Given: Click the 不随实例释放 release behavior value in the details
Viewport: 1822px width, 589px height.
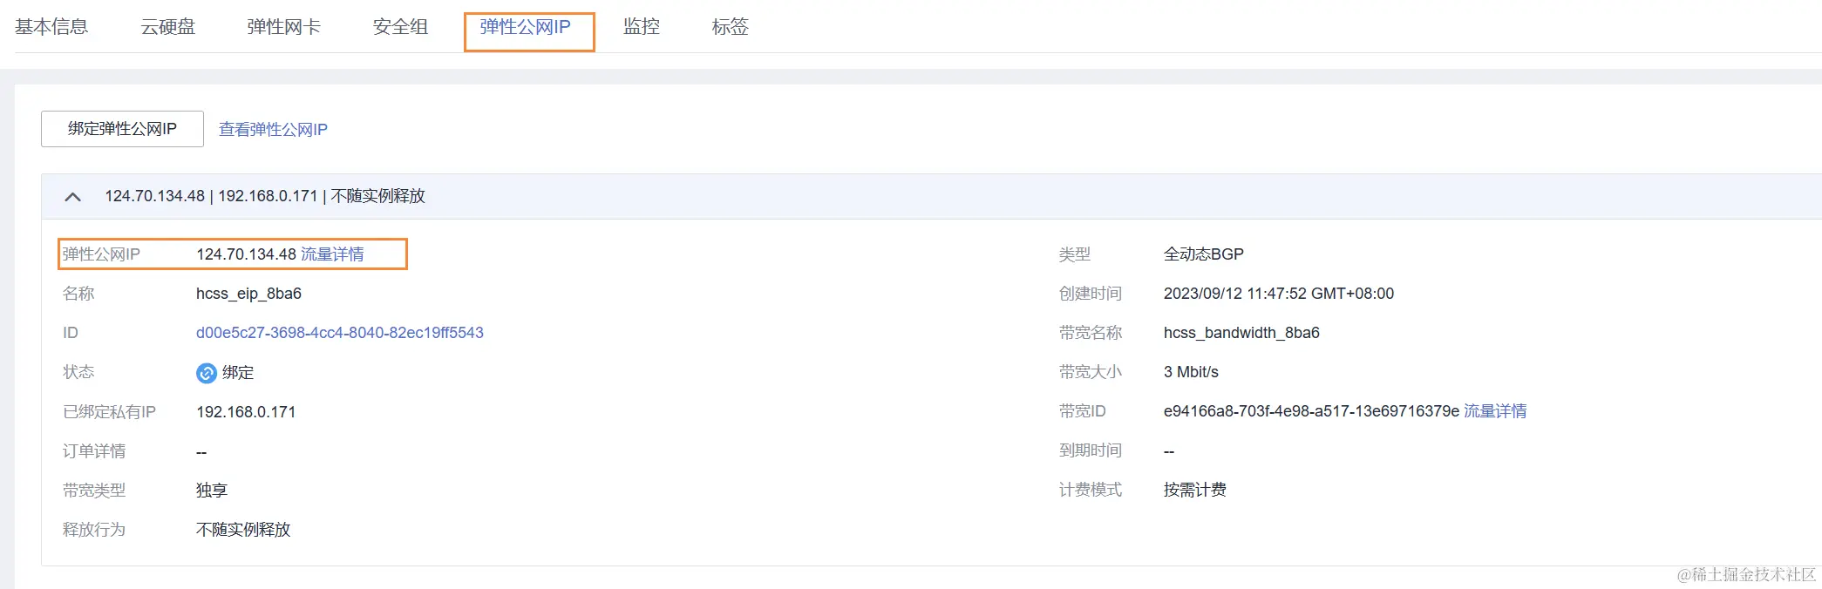Looking at the screenshot, I should (x=243, y=530).
